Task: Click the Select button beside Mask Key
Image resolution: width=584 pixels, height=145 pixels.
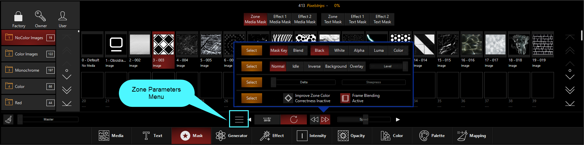Action: (251, 50)
